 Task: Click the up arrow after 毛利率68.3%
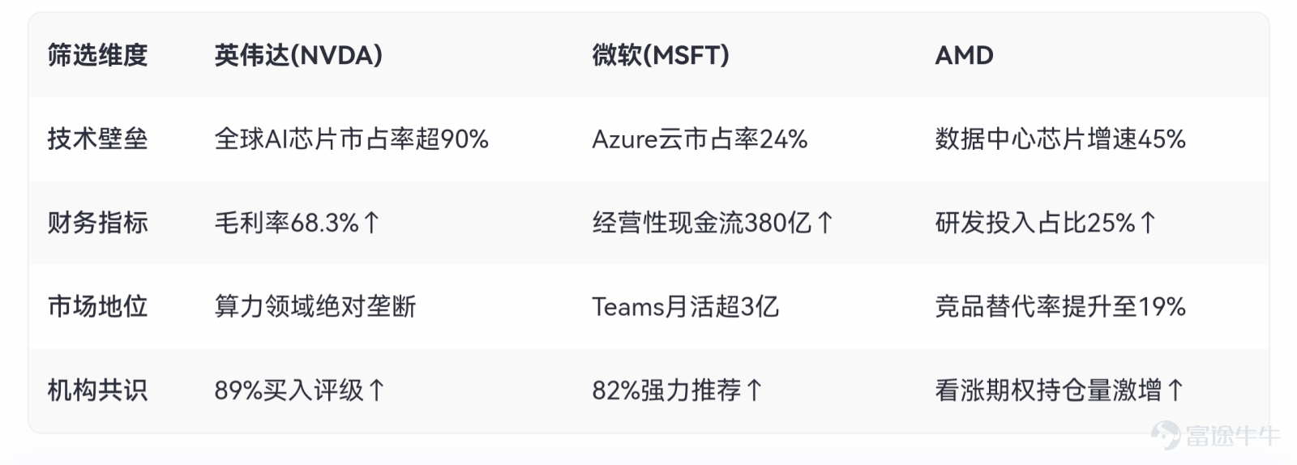point(371,223)
